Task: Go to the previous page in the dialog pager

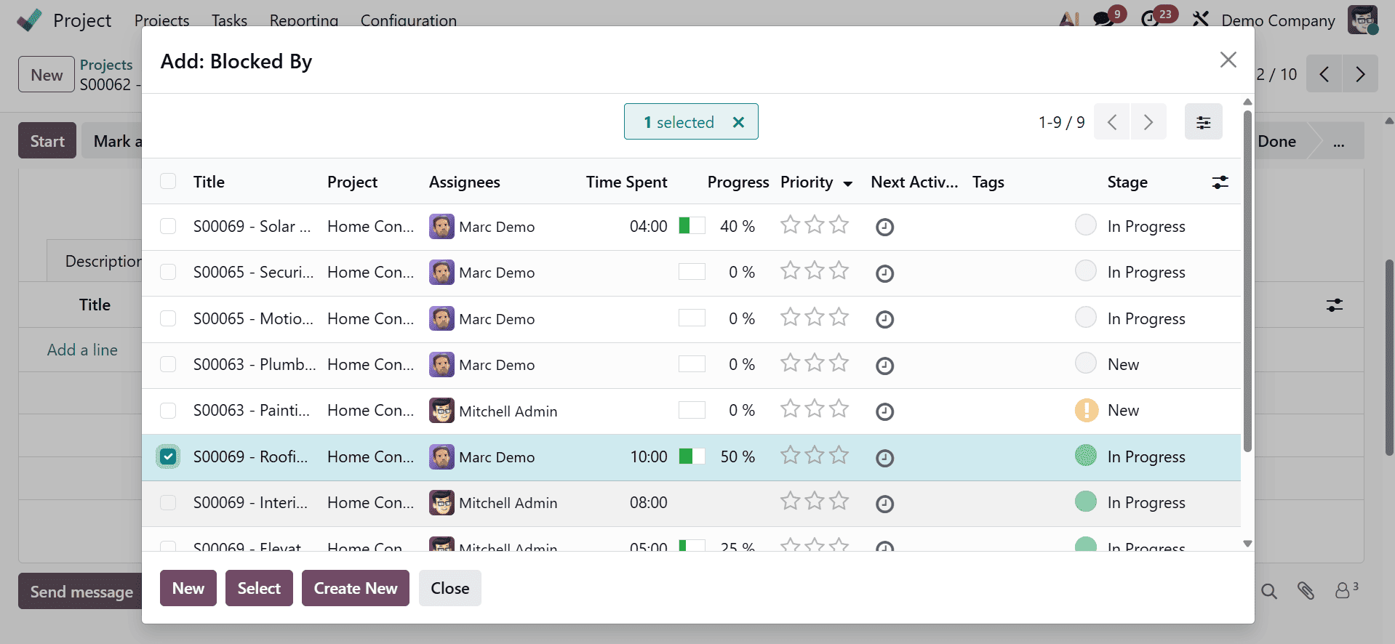Action: (x=1111, y=121)
